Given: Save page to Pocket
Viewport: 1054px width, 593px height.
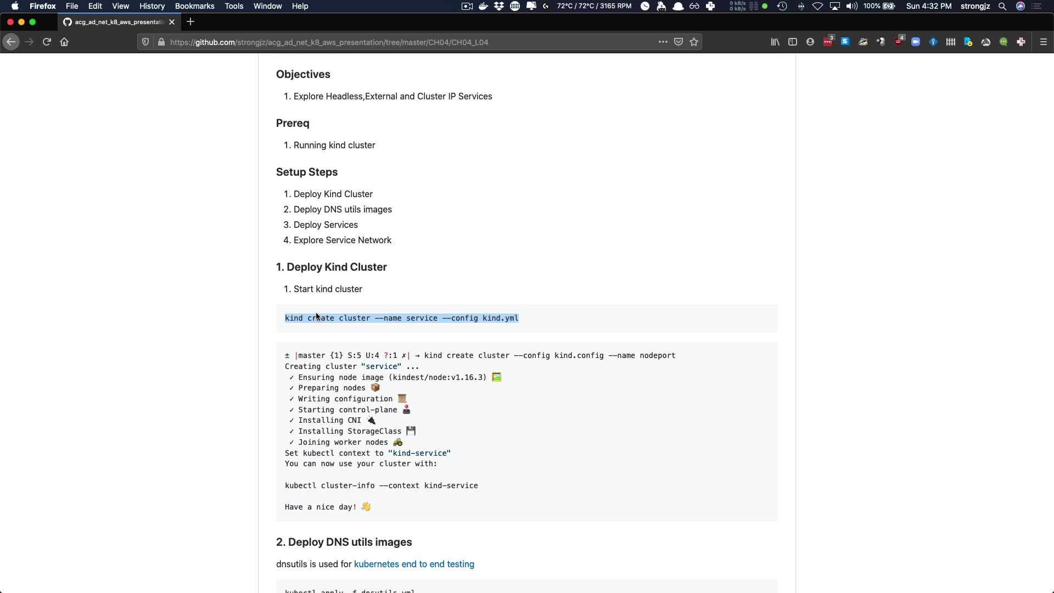Looking at the screenshot, I should tap(679, 42).
